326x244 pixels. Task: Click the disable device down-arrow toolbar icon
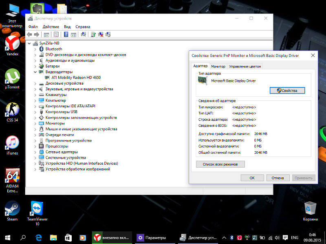pos(108,35)
